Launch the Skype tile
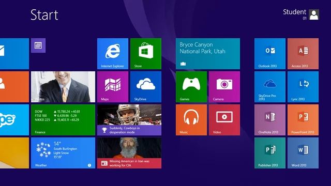 pyautogui.click(x=14, y=120)
